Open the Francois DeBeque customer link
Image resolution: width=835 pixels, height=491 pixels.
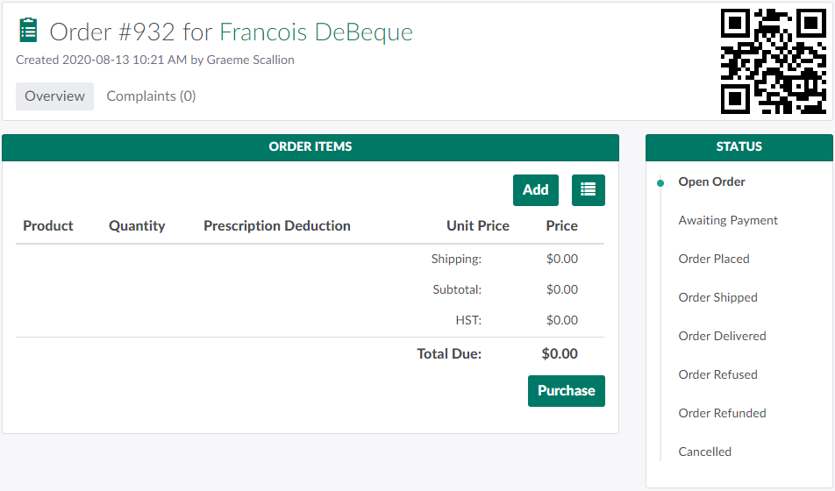[x=316, y=32]
